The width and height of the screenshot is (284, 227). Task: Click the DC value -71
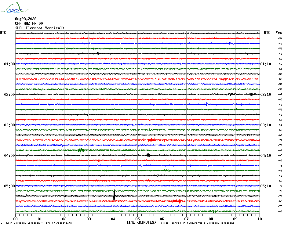(x=280, y=140)
